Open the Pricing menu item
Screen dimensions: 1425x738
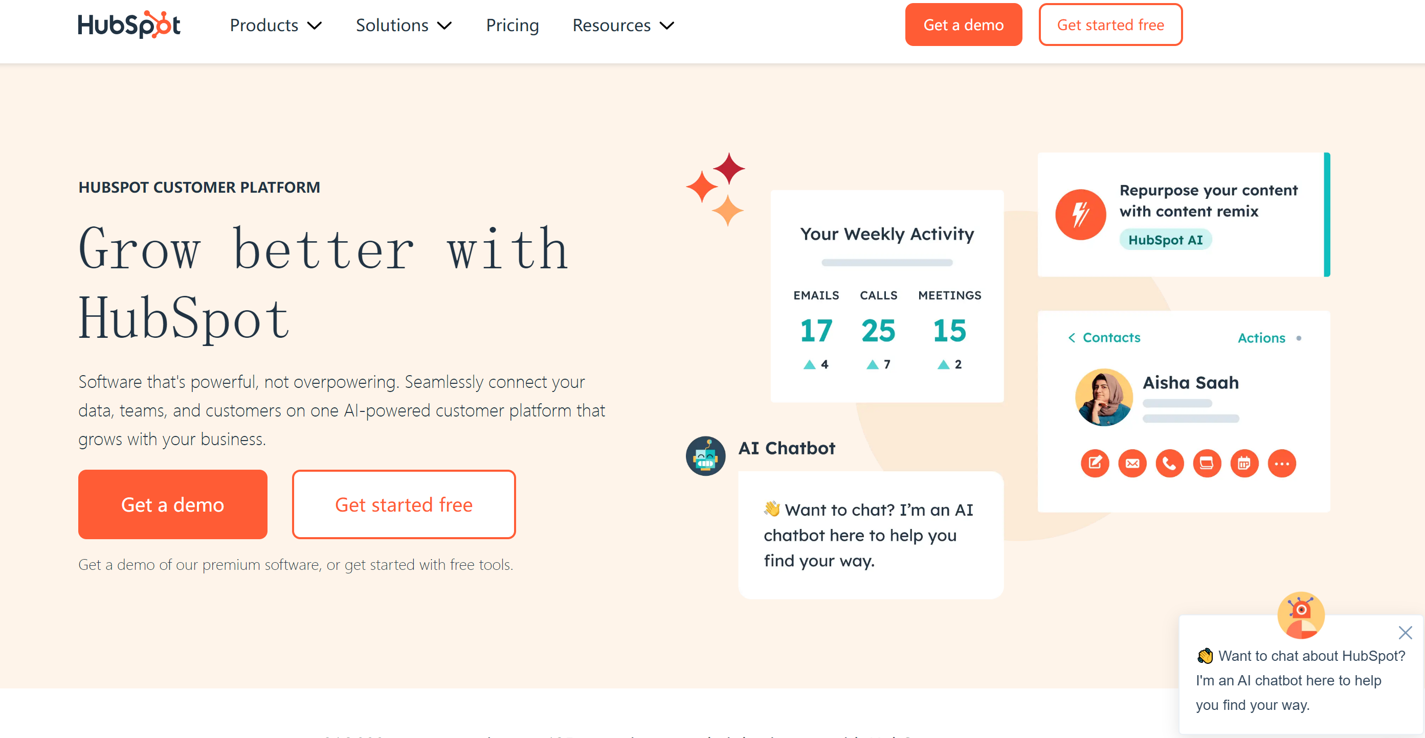point(513,26)
